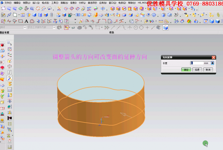The width and height of the screenshot is (223, 150).
Task: Click the Datum Plane icon
Action: (x=15, y=15)
